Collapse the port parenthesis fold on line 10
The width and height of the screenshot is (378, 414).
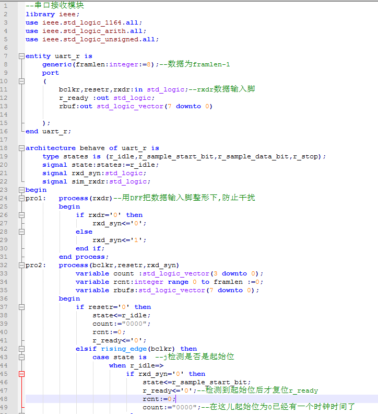pos(21,81)
